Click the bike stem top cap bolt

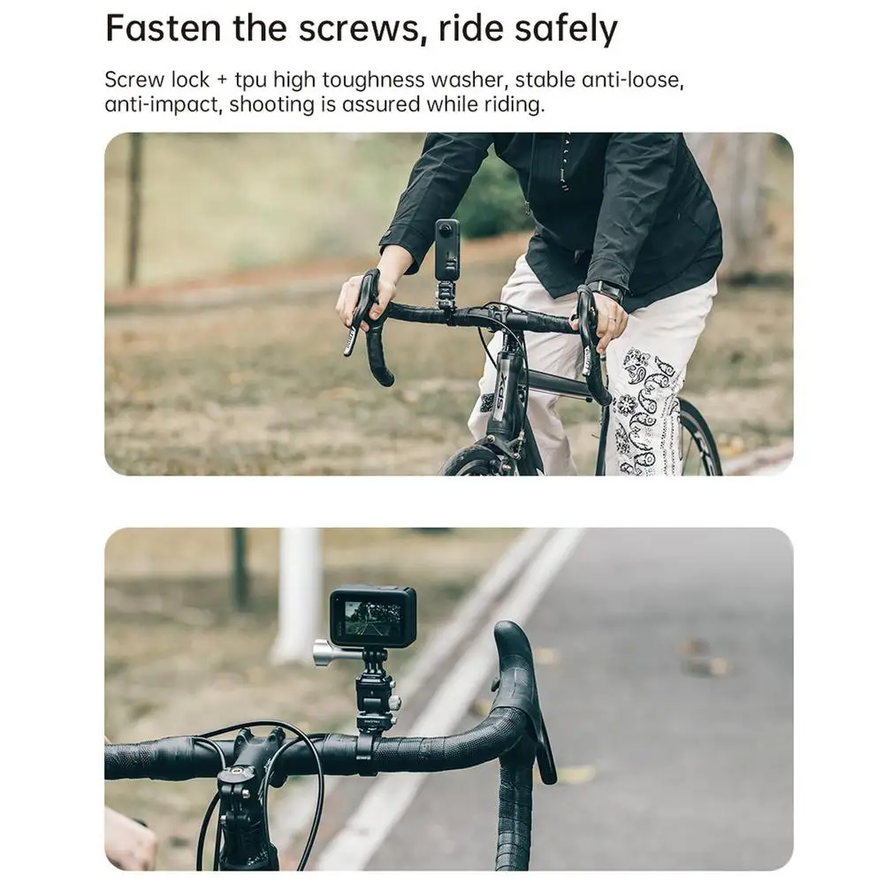click(x=233, y=770)
